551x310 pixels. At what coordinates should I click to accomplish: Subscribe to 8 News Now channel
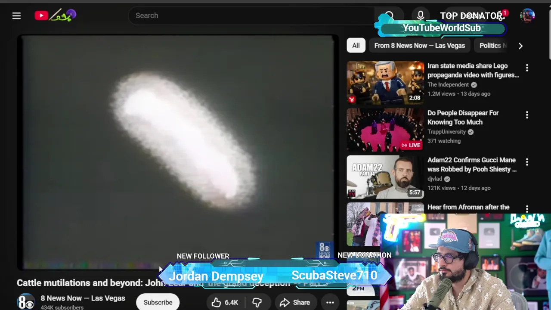click(x=158, y=302)
